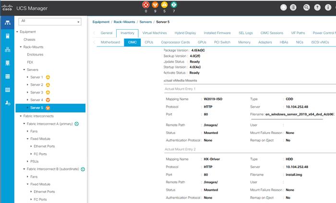Image resolution: width=336 pixels, height=203 pixels.
Task: Click the green info faults icon
Action: [x=174, y=5]
